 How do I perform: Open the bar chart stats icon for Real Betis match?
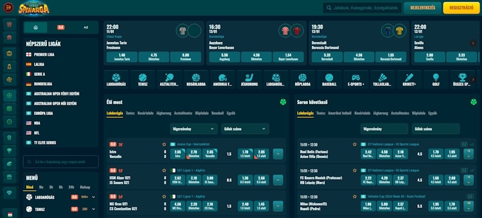pyautogui.click(x=472, y=144)
